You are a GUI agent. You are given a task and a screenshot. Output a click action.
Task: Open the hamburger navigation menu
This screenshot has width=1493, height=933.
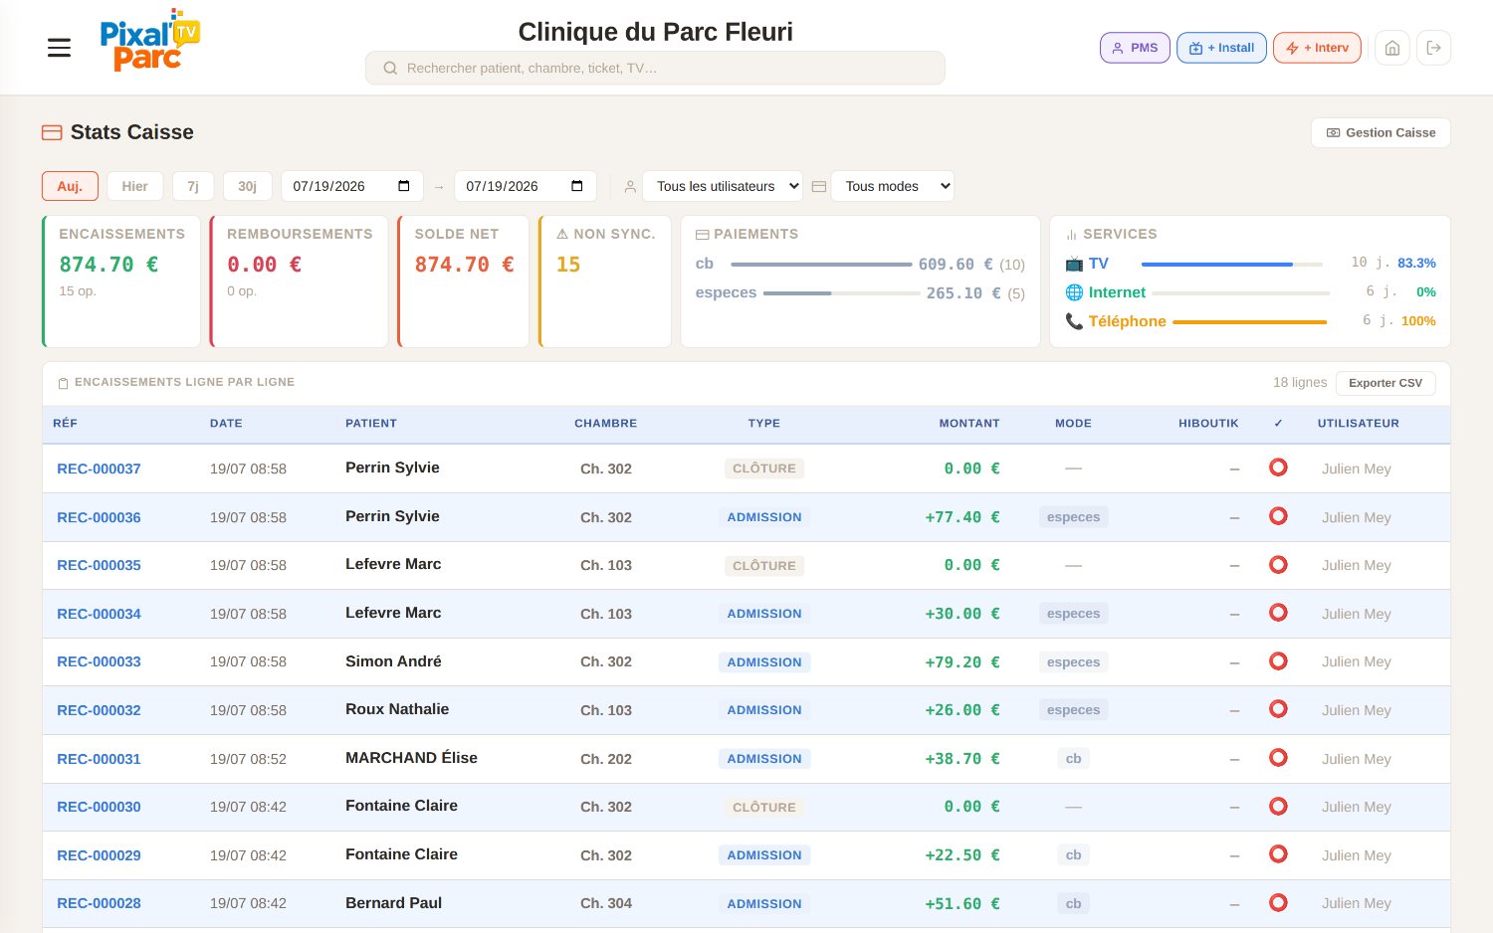click(x=59, y=48)
